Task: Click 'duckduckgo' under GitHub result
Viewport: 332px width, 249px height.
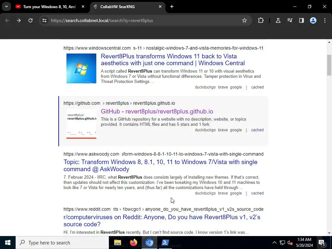Action: (205, 130)
